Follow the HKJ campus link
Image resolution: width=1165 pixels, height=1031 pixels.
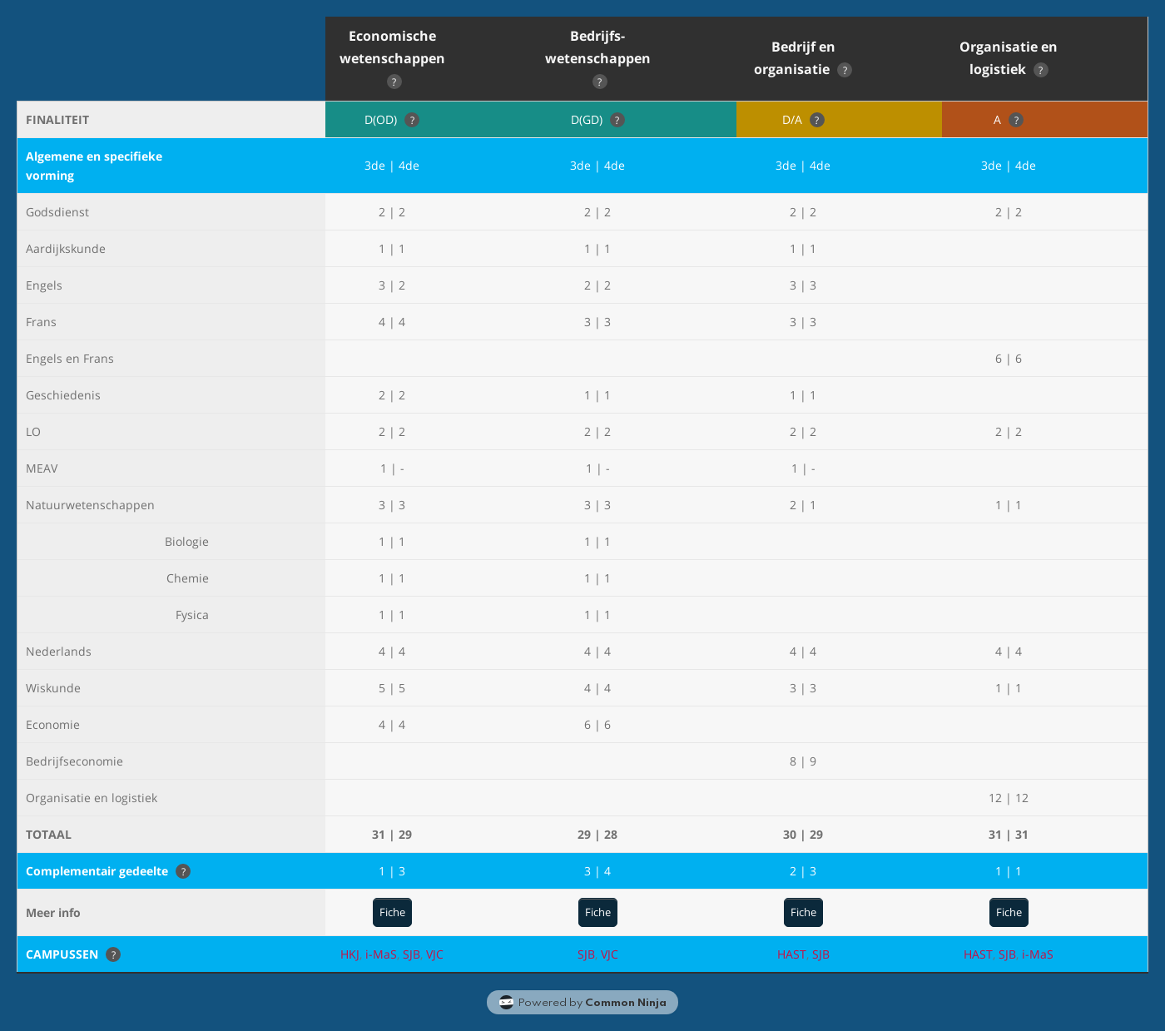tap(349, 954)
